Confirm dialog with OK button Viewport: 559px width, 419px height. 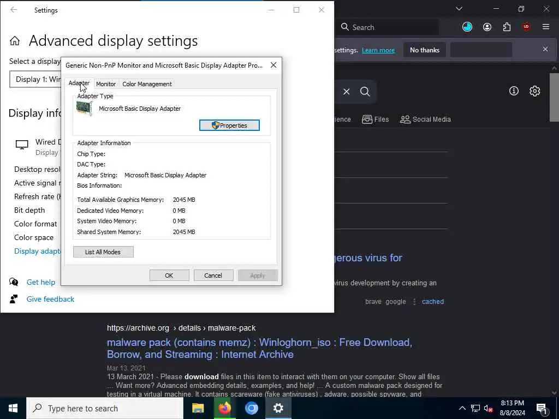(x=169, y=276)
